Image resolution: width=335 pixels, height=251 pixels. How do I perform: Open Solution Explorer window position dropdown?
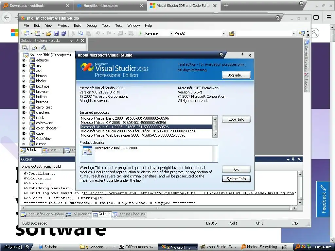click(72, 41)
